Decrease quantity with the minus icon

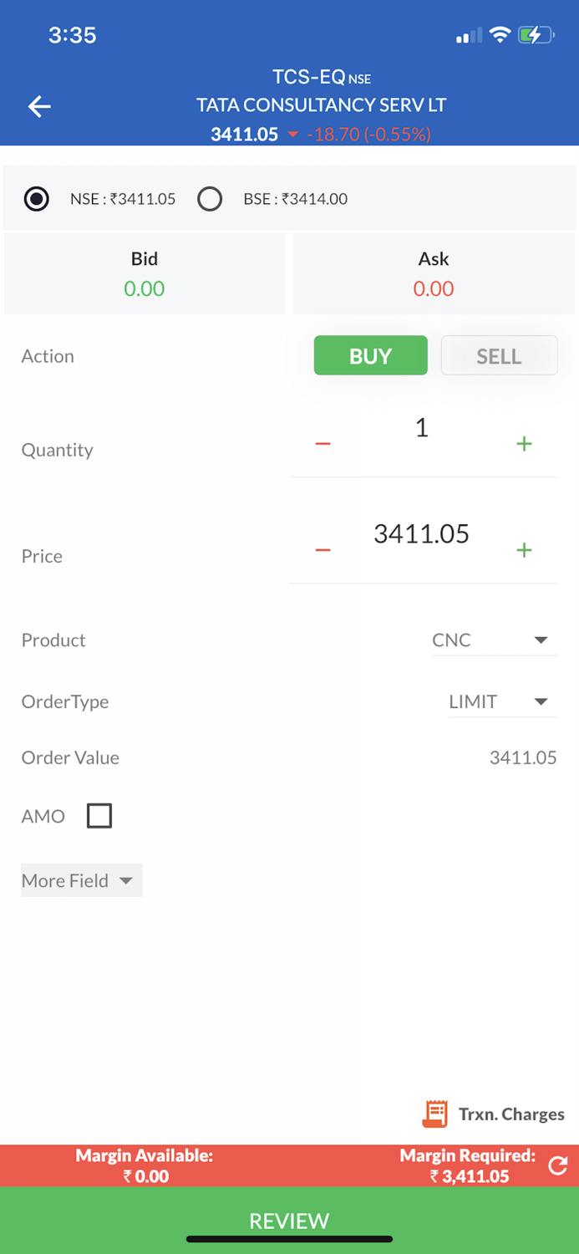coord(323,443)
